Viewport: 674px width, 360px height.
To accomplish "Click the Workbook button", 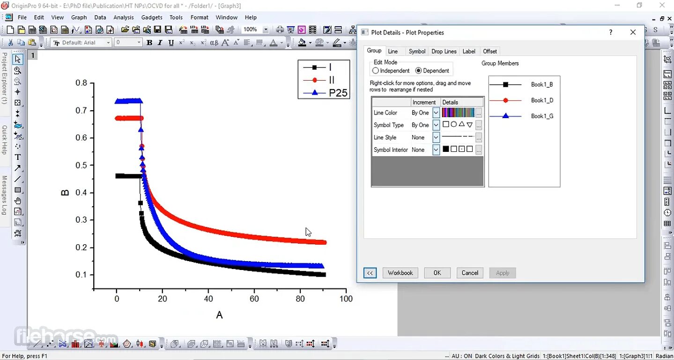I will pos(400,273).
